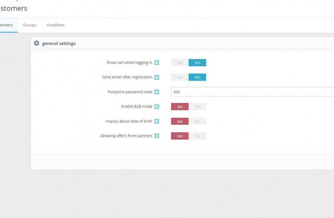Select NO for Enable B2B mode

tap(180, 107)
